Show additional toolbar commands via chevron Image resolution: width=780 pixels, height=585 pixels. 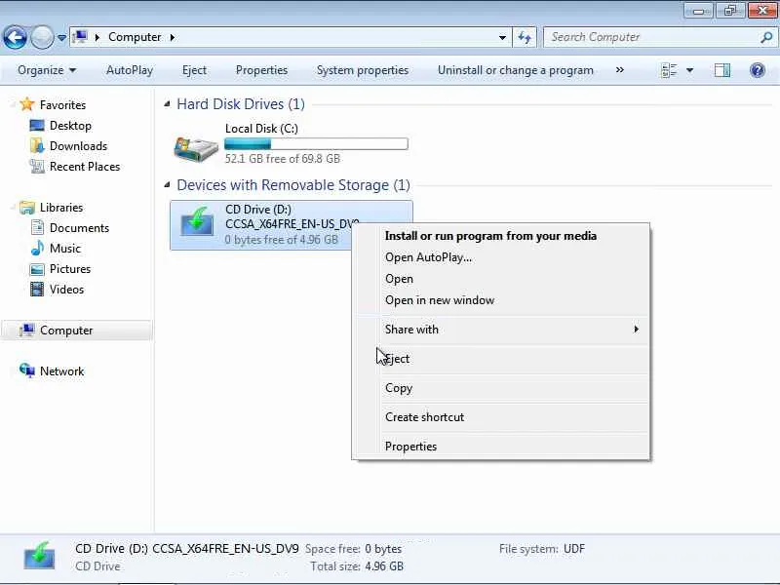(620, 69)
